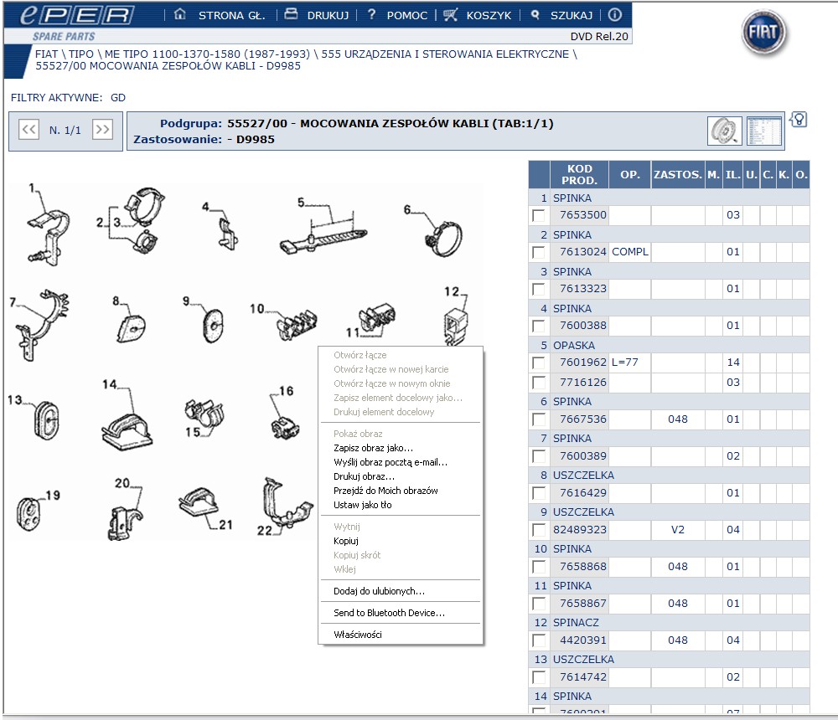838x720 pixels.
Task: Click diagram part 6 clamp drawing
Action: [443, 239]
